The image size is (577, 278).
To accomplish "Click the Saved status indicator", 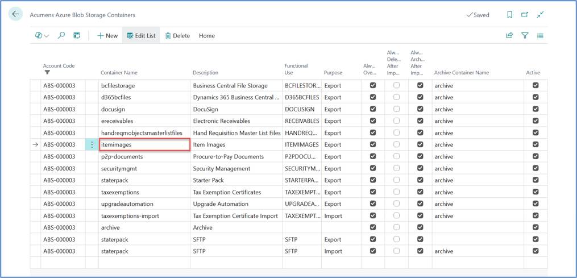I will 478,15.
